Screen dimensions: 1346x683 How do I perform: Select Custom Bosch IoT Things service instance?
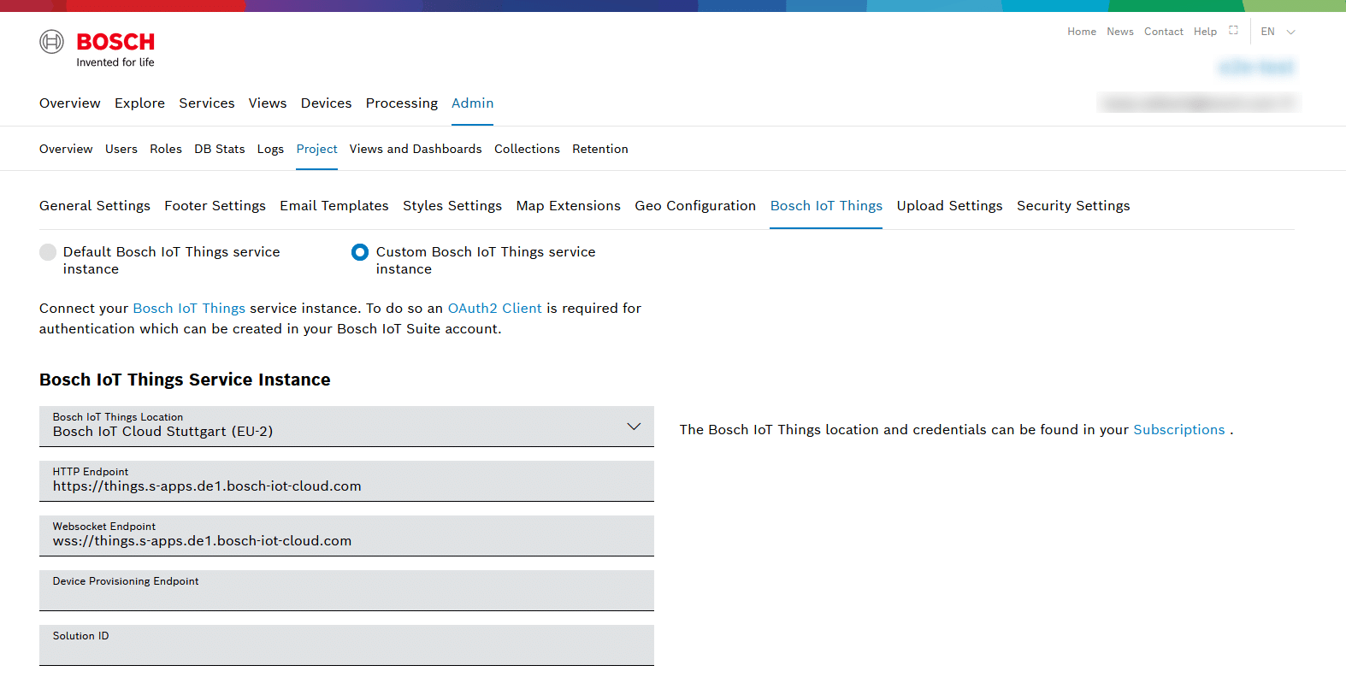point(360,252)
